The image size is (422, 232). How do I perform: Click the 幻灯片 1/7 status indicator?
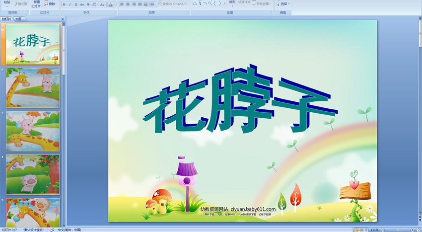9,230
